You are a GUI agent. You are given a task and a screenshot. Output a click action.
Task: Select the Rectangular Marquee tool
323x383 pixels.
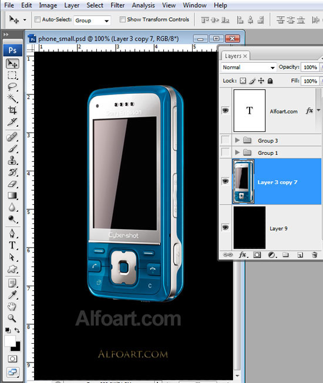pos(12,75)
